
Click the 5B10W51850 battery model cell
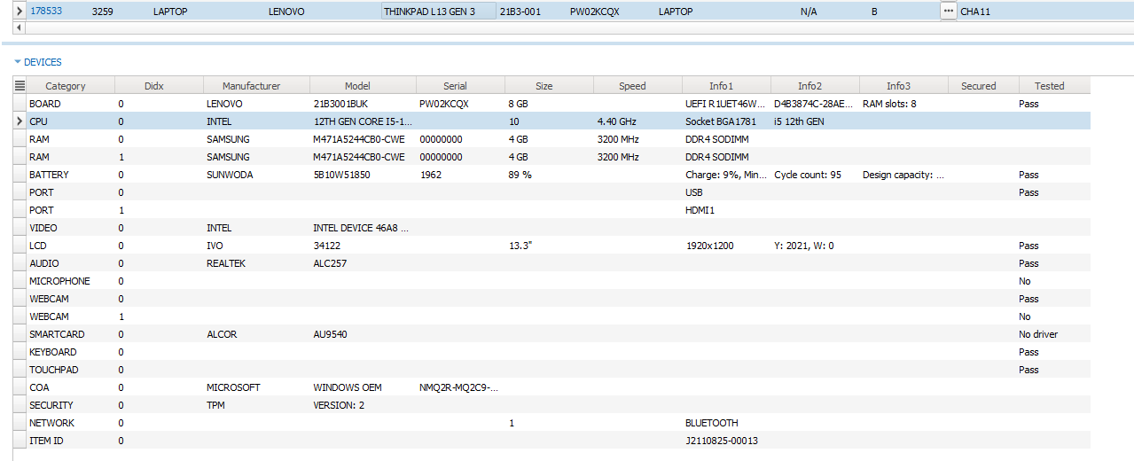[x=364, y=175]
